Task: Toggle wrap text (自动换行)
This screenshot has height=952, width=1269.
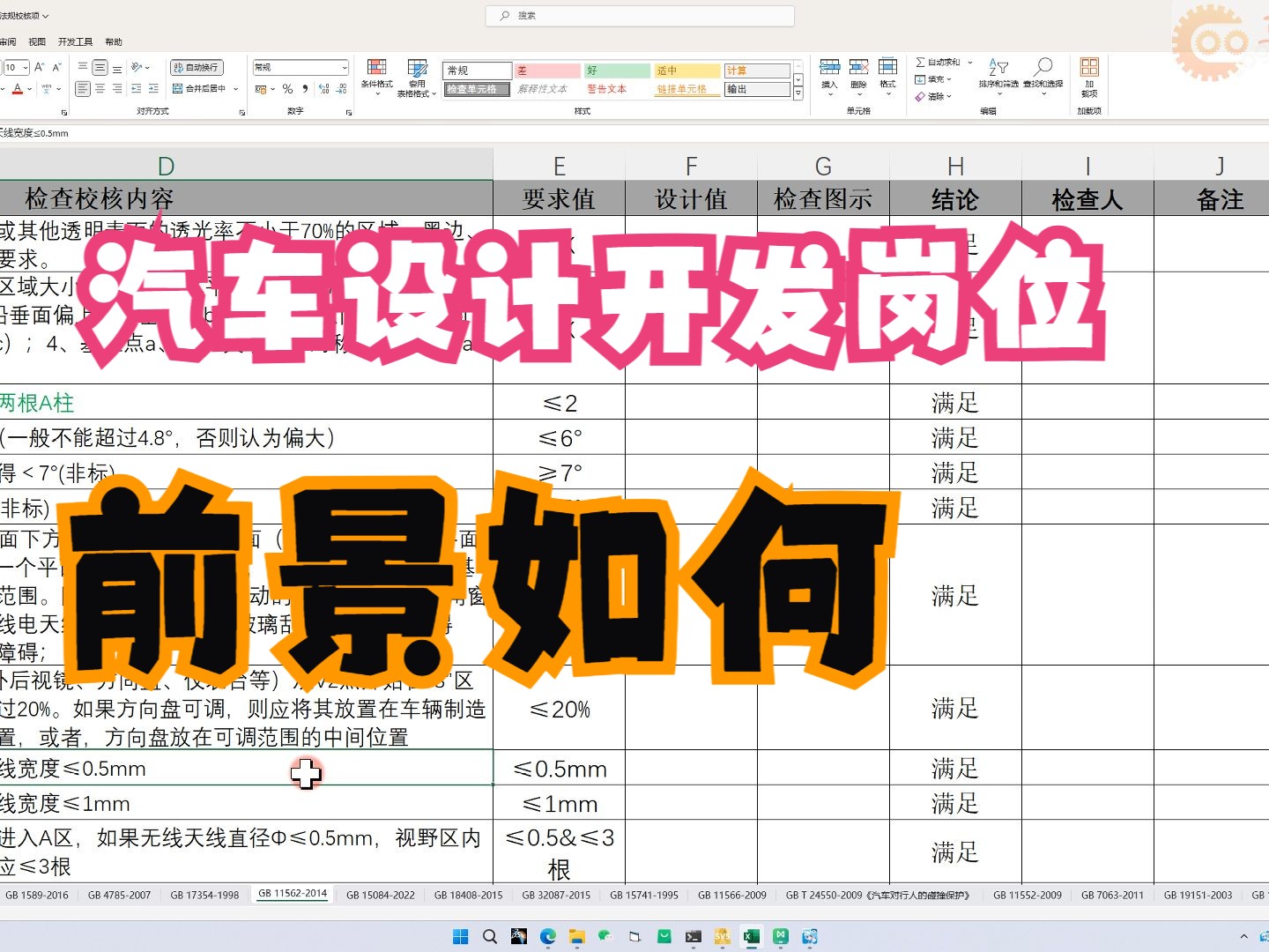Action: (x=197, y=67)
